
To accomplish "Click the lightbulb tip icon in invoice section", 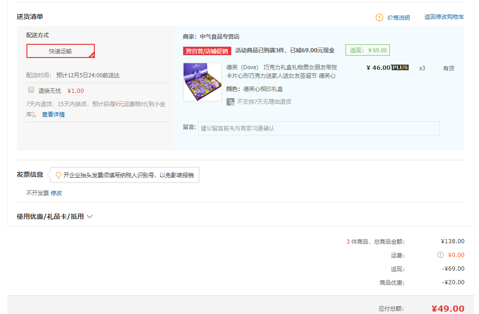I will pyautogui.click(x=58, y=175).
